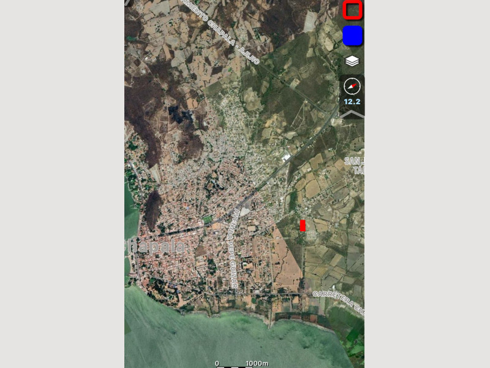Click the Avenida Pepe Guizar street label
The height and width of the screenshot is (368, 490).
pos(235,248)
